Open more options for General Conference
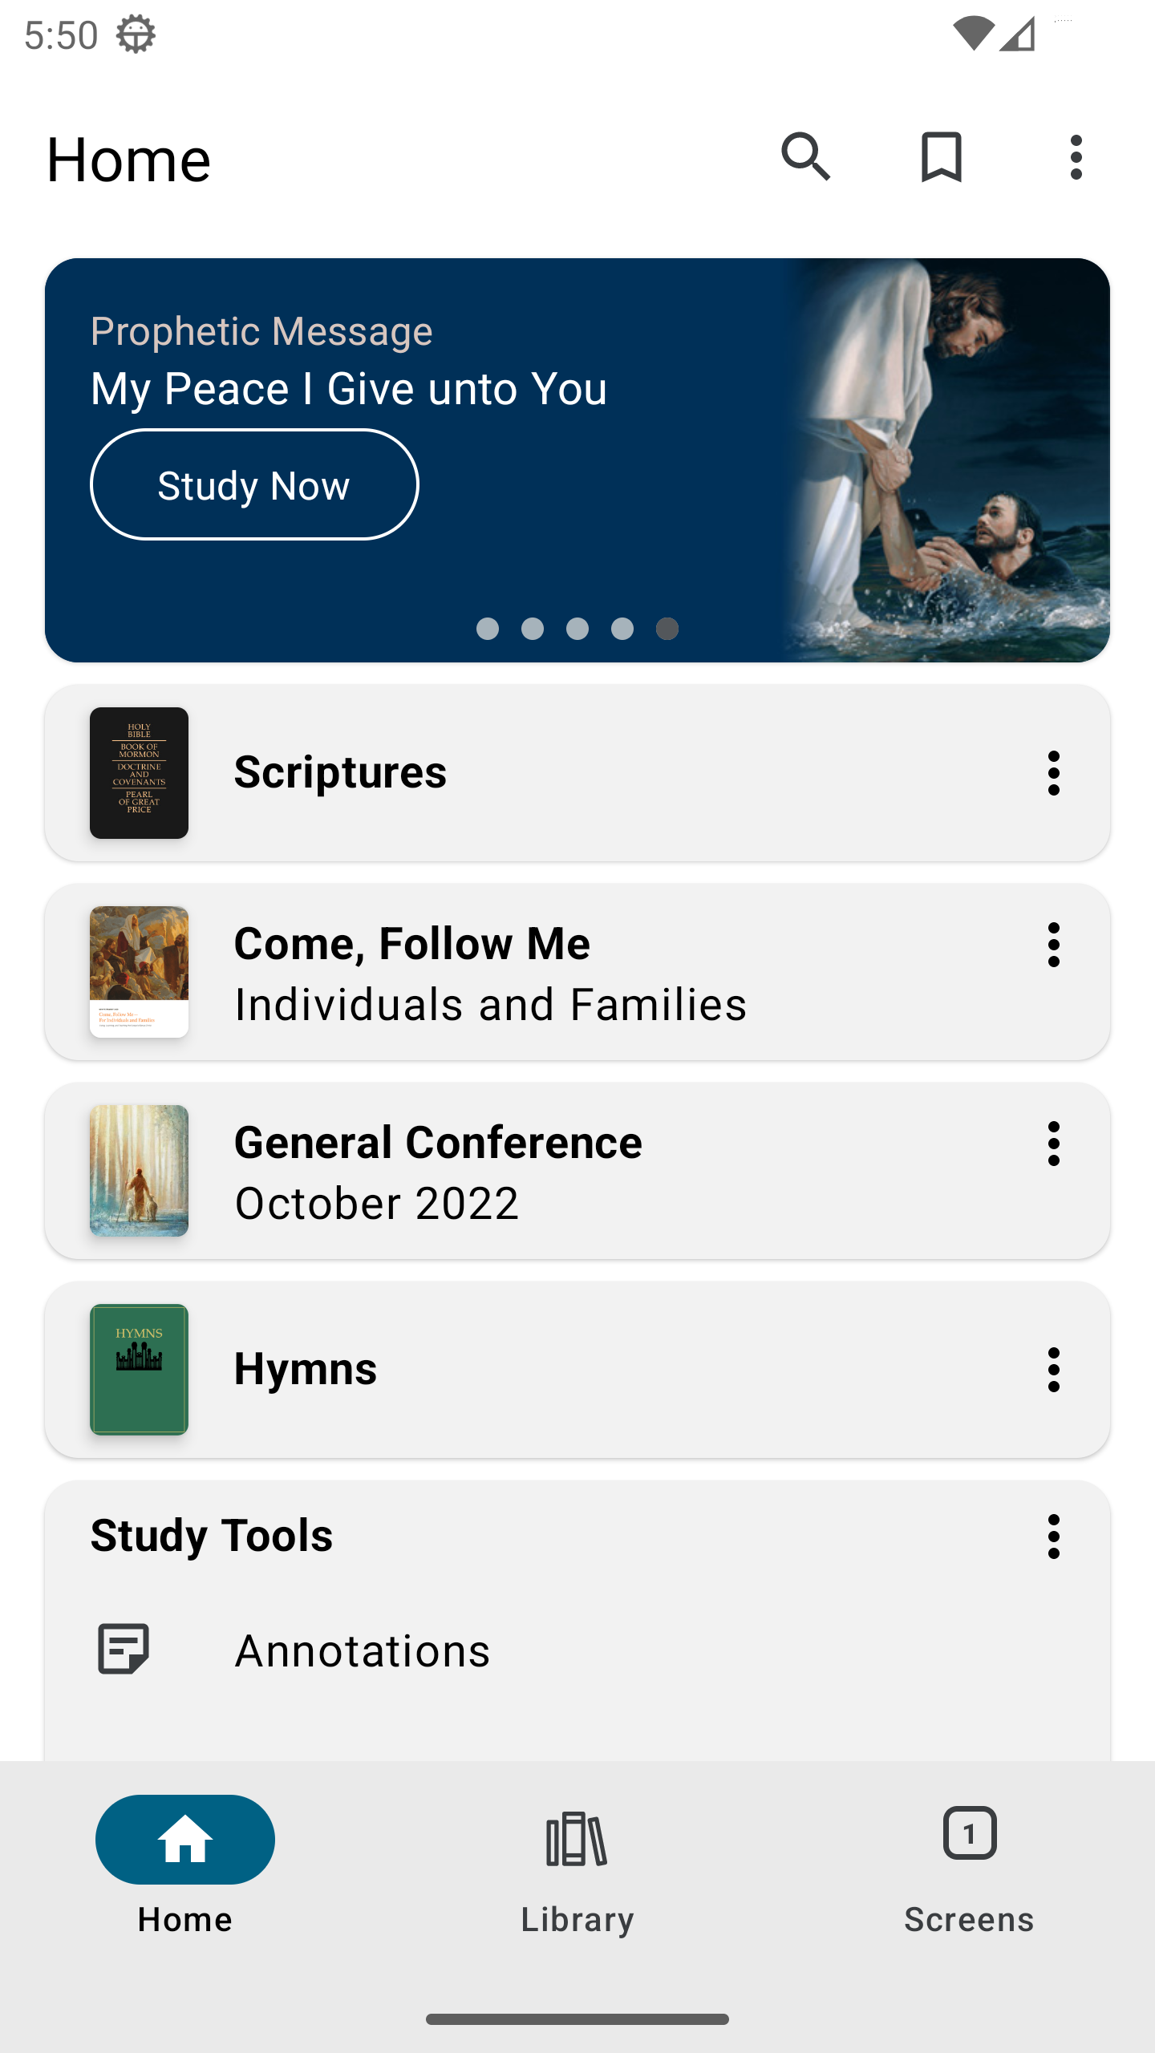The height and width of the screenshot is (2053, 1155). pos(1053,1144)
